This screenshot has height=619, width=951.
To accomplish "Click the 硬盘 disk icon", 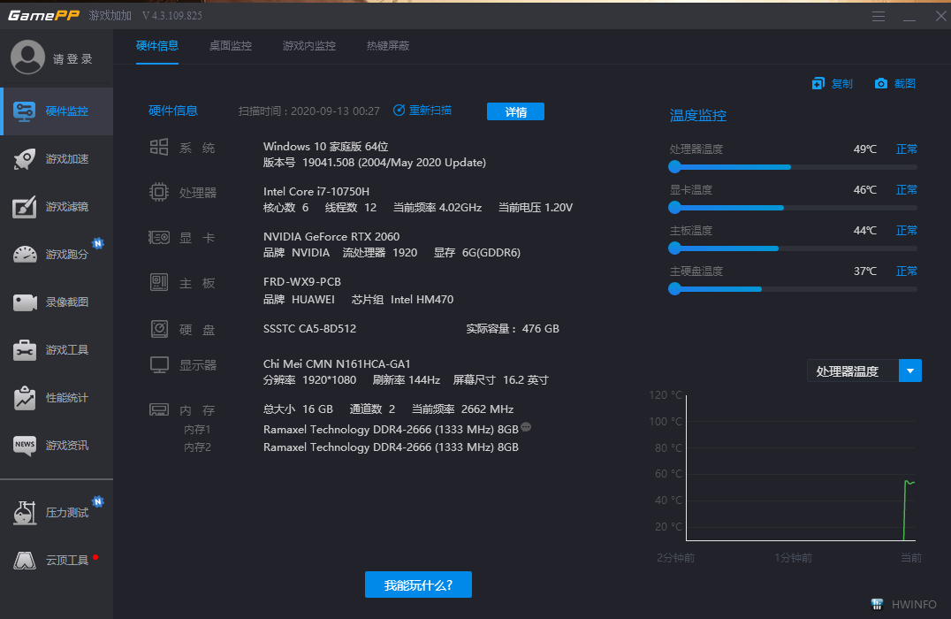I will pyautogui.click(x=159, y=329).
